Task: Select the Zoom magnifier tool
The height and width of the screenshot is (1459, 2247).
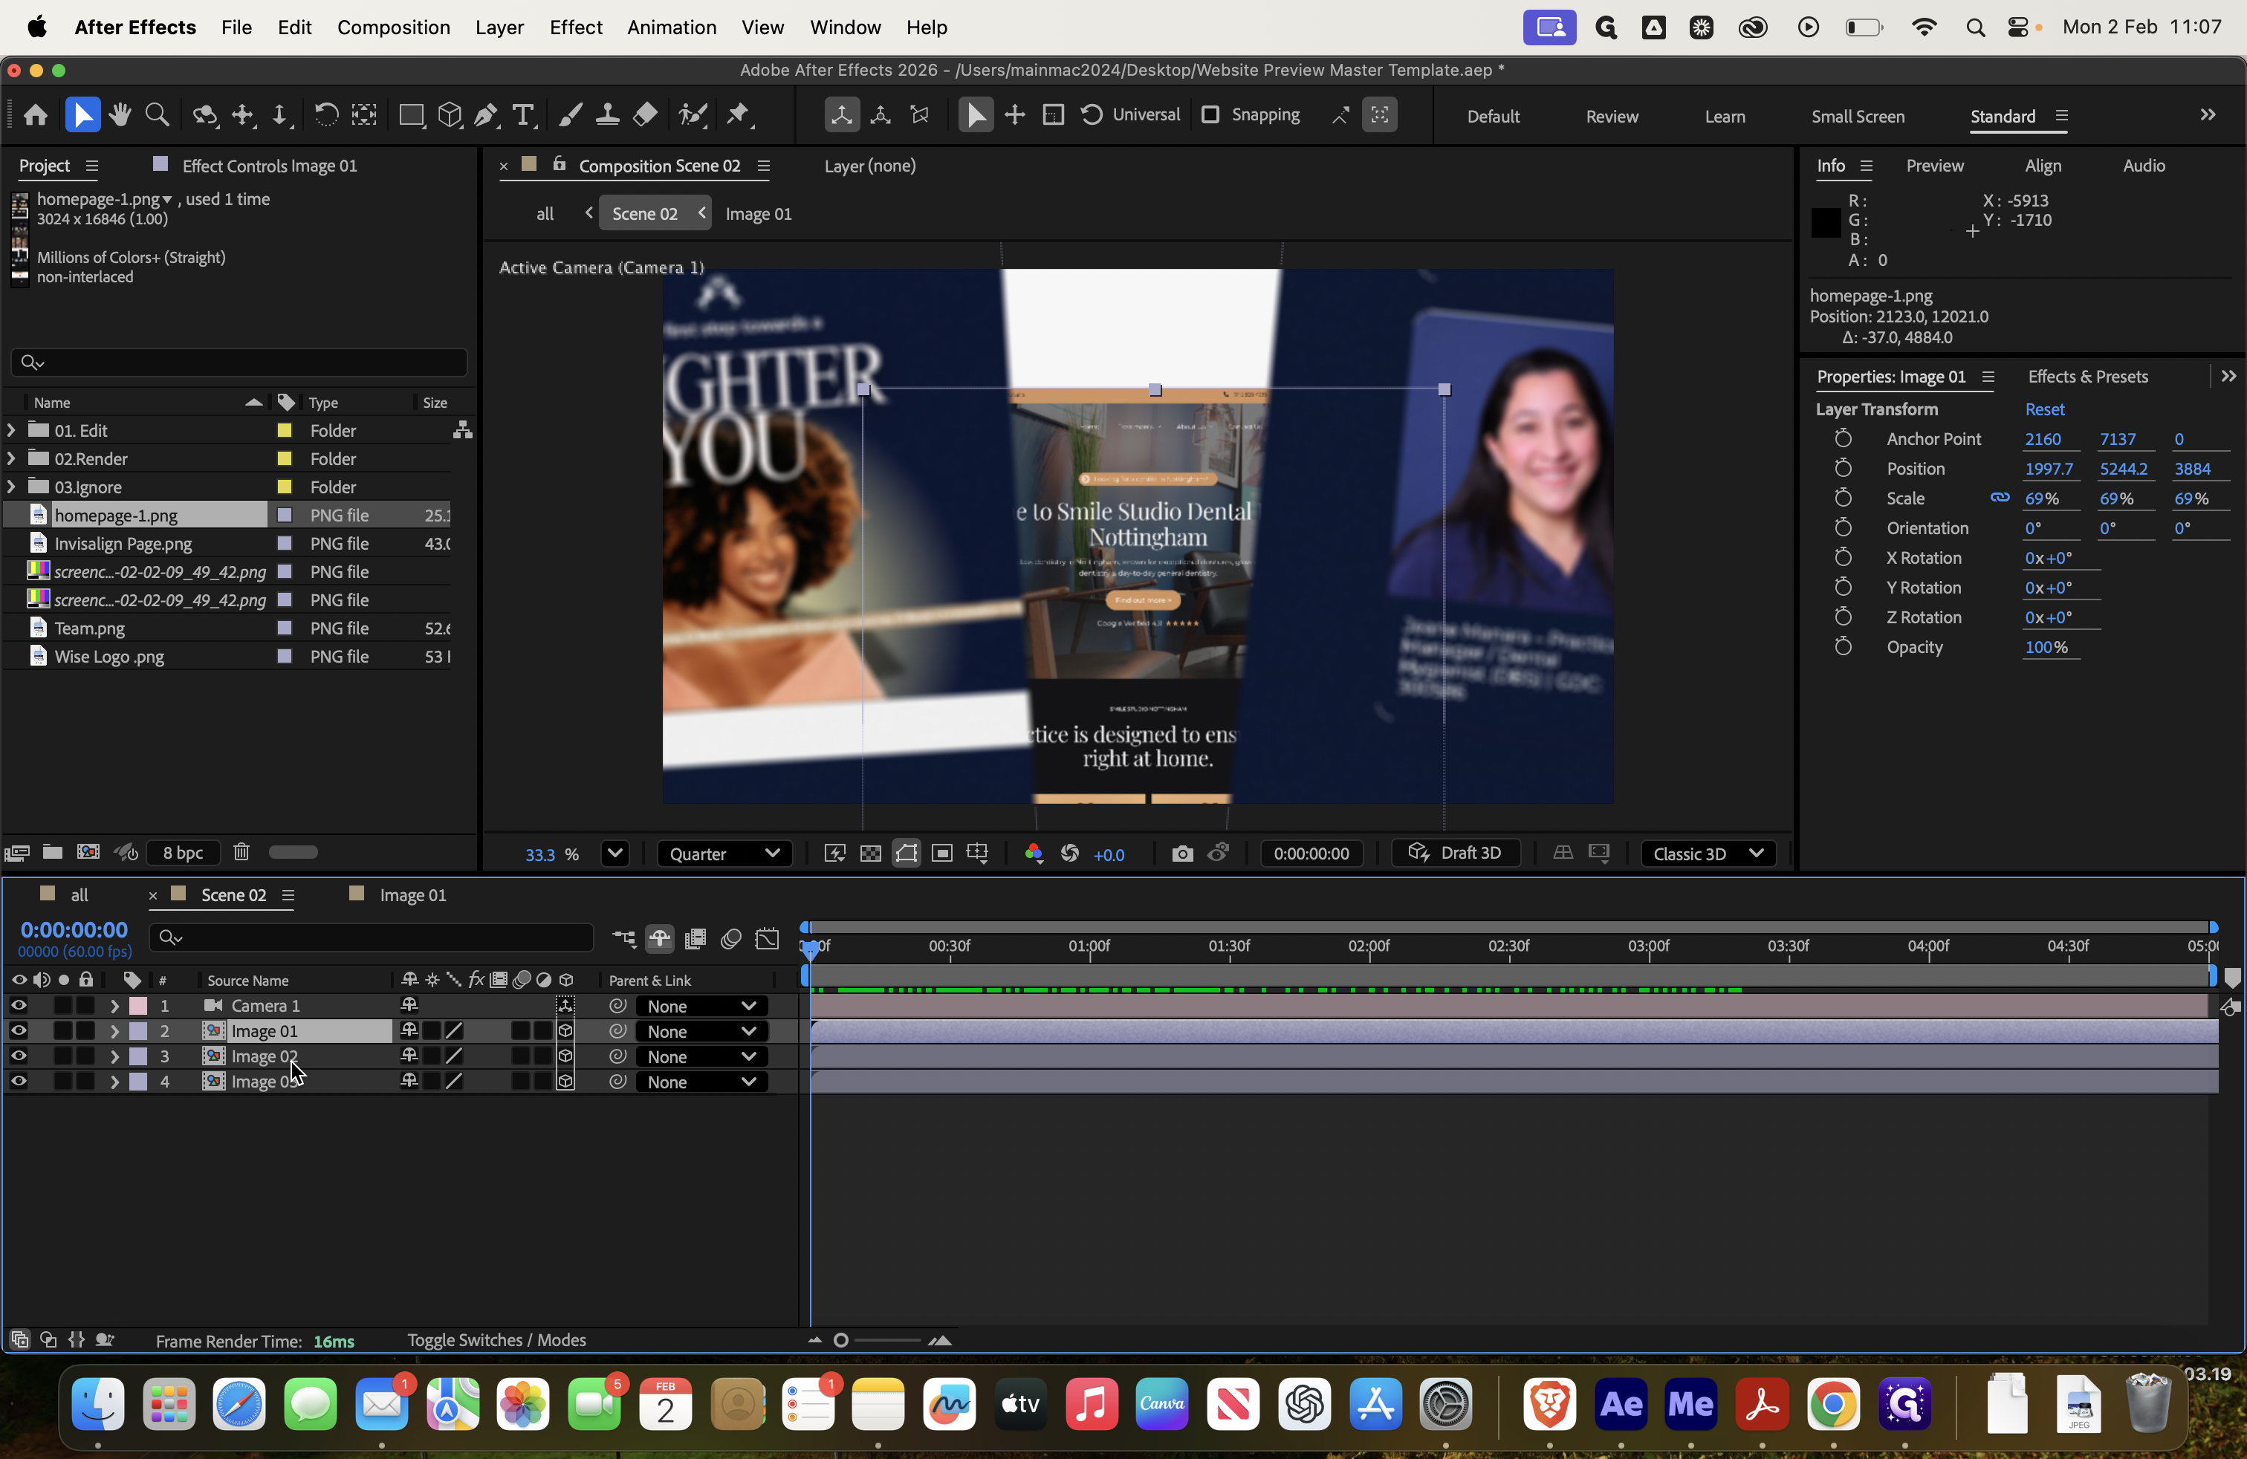Action: click(x=158, y=115)
